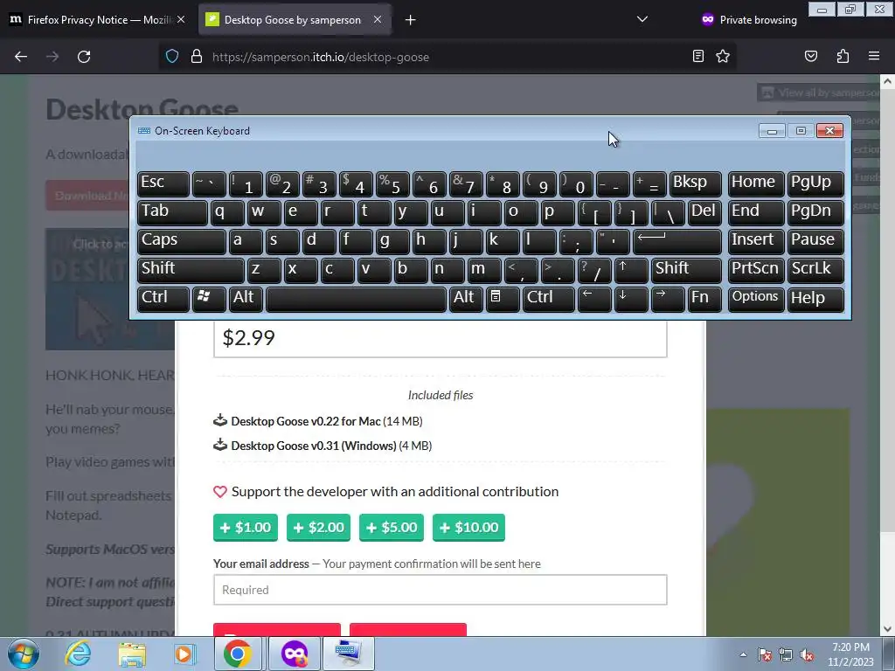
Task: Open Google Chrome from taskbar
Action: coord(238,654)
